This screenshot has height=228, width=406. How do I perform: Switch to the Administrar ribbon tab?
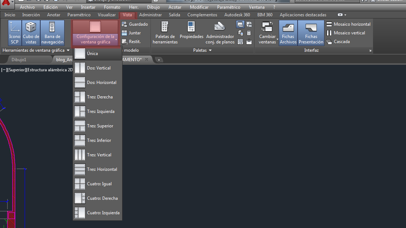150,15
